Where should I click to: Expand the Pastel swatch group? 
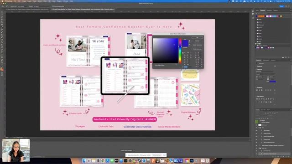256,28
